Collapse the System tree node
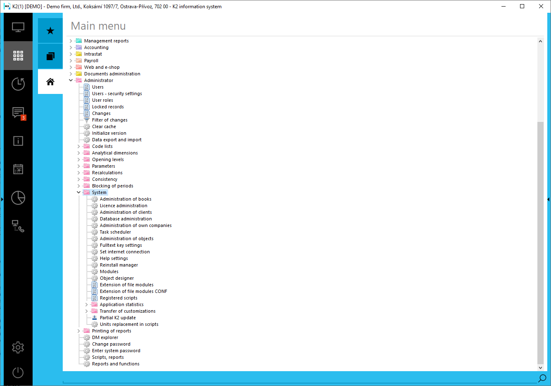Viewport: 551px width, 386px height. tap(78, 192)
